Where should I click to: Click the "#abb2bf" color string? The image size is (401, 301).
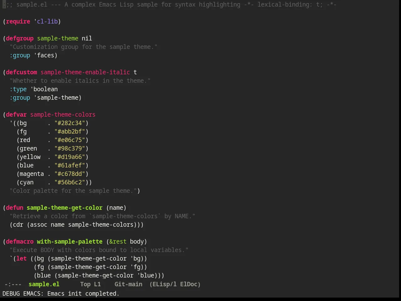70,131
